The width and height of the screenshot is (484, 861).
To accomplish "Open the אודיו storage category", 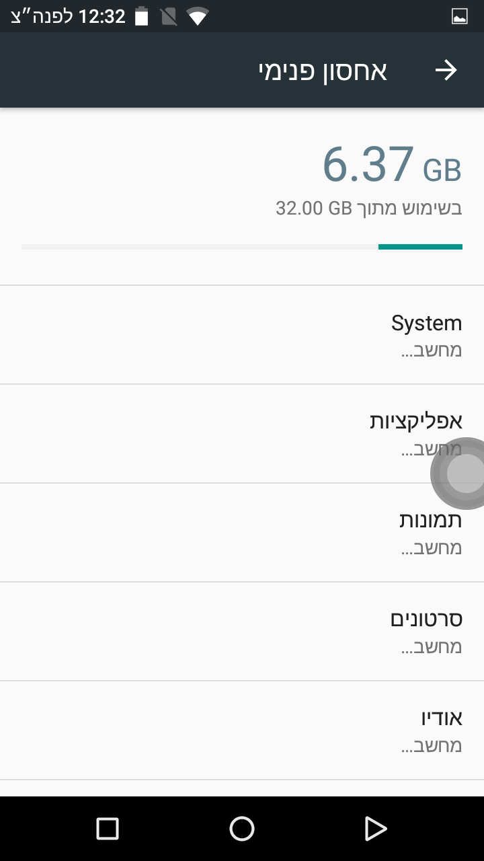I will pos(242,730).
